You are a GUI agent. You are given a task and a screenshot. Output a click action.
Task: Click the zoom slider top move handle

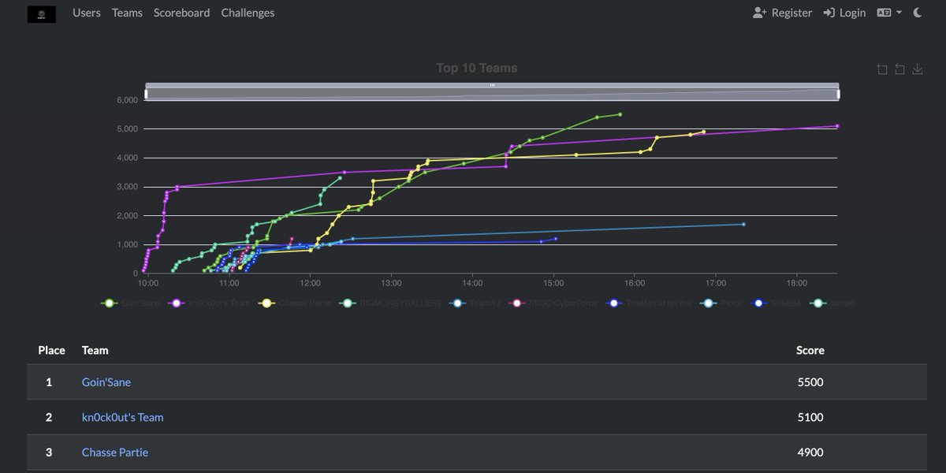tap(492, 85)
